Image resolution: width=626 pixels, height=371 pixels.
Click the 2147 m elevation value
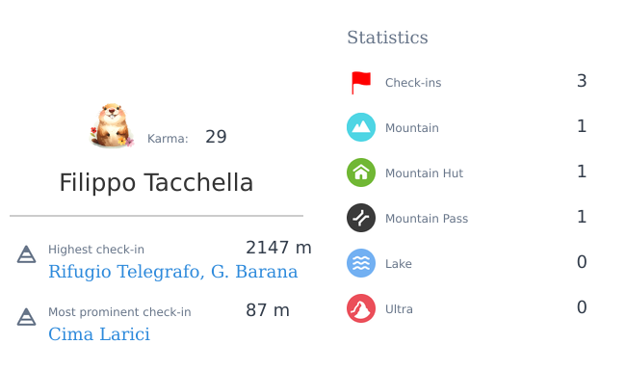click(278, 248)
